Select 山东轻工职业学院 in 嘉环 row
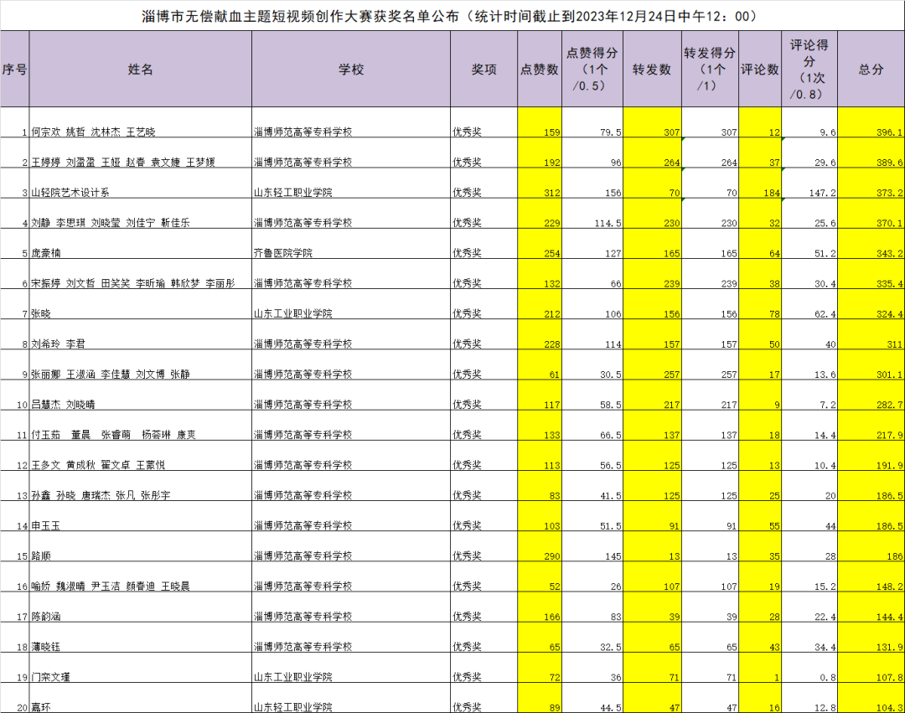The width and height of the screenshot is (905, 713). (x=351, y=698)
